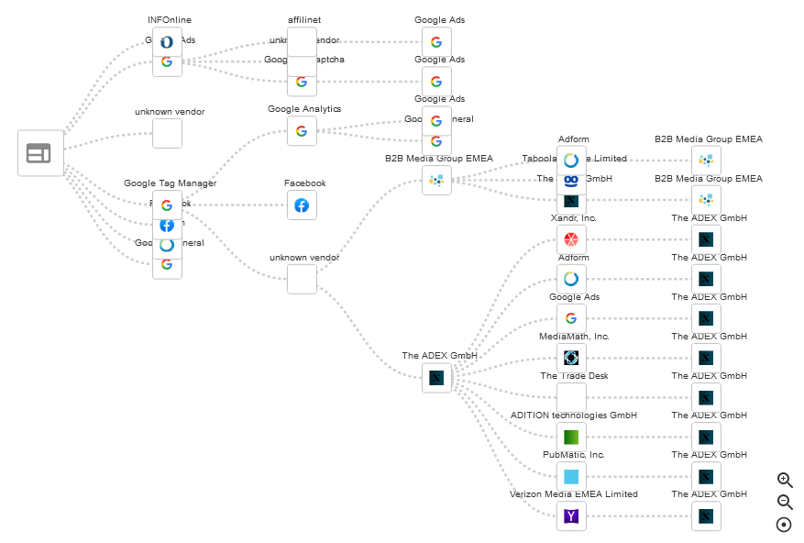Click the 'The Trade Desk' label text

pos(574,376)
